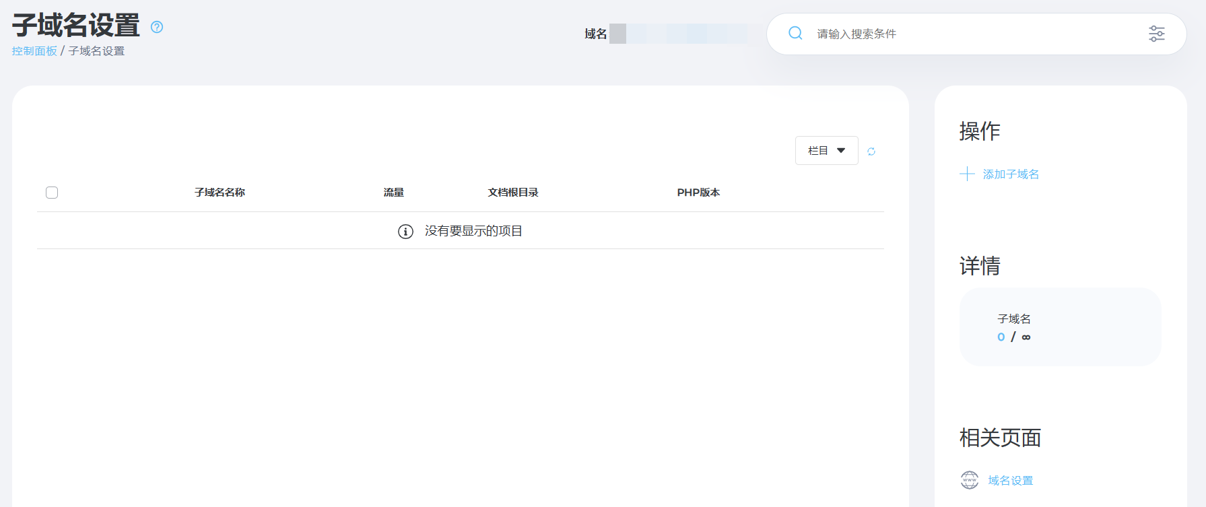Focus the 请输入搜索条件 search field
The width and height of the screenshot is (1206, 507).
click(970, 34)
